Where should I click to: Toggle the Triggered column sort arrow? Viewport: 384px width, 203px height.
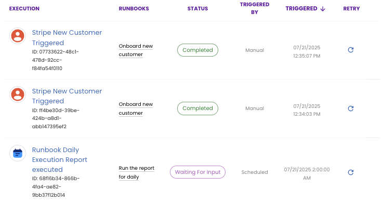(x=323, y=9)
